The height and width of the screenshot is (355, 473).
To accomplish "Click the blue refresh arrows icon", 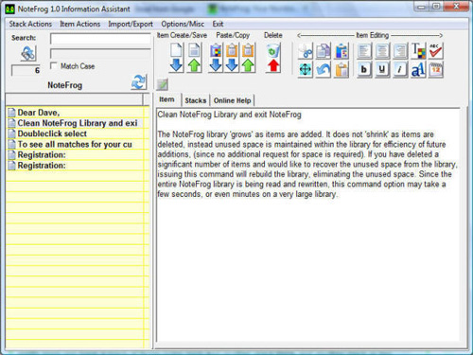I will point(139,82).
